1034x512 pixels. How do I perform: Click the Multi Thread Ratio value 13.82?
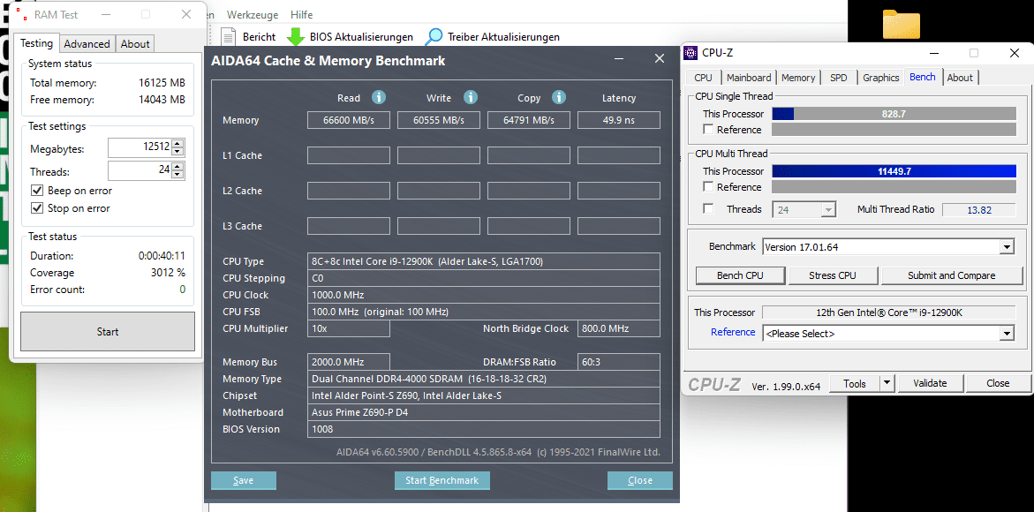tap(979, 209)
